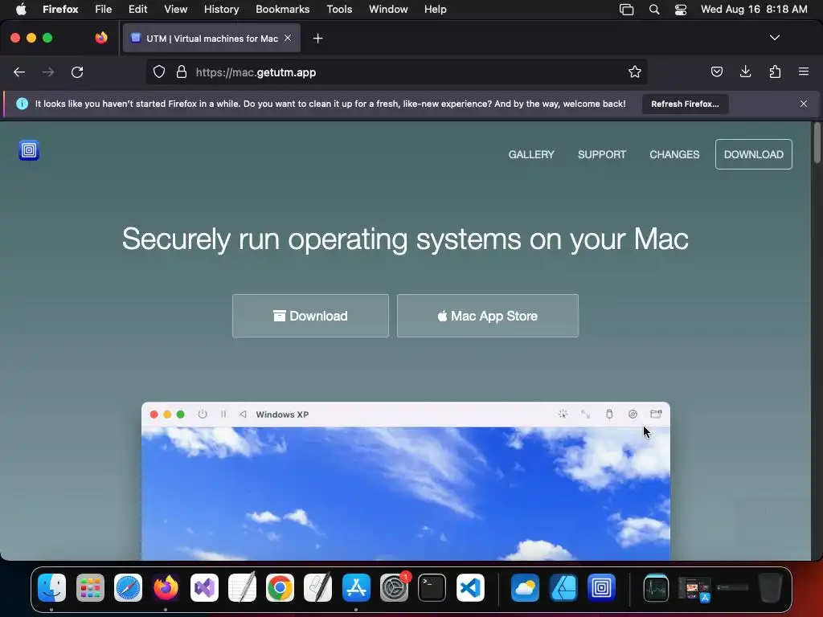Image resolution: width=823 pixels, height=617 pixels.
Task: Open Visual Studio from the Dock
Action: (204, 587)
